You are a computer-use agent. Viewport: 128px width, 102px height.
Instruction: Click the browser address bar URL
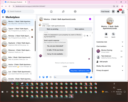click(x=30, y=6)
